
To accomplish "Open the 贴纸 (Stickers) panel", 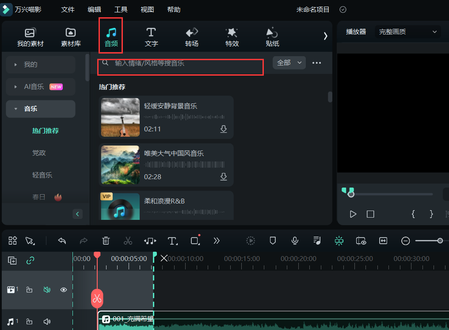I will [272, 35].
